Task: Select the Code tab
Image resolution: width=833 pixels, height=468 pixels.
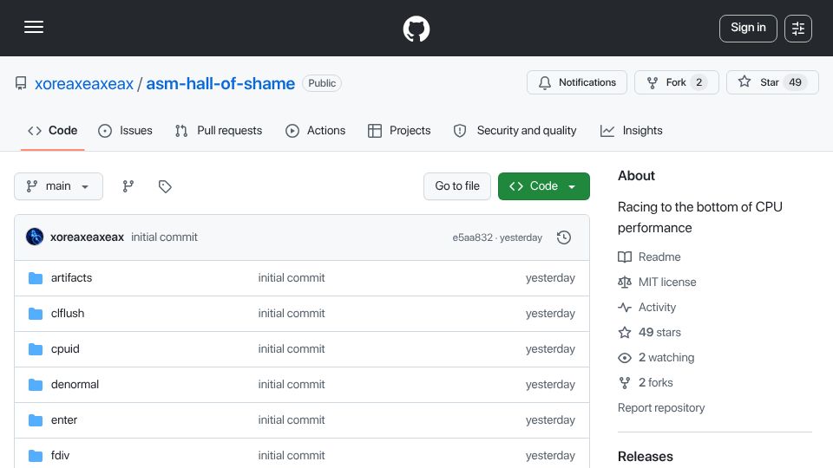Action: coord(53,131)
